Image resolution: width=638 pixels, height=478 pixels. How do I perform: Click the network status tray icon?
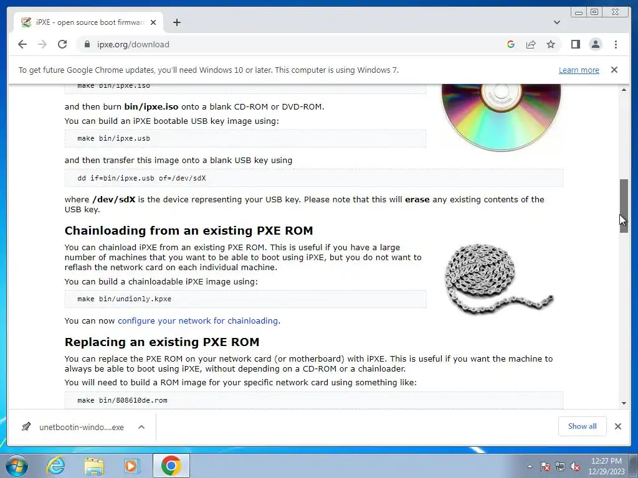tap(560, 466)
